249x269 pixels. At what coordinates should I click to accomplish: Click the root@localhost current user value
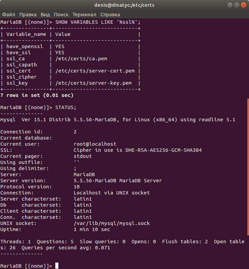click(x=95, y=144)
